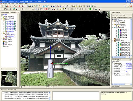Click the Properties panel horizontal scrollbar
The width and height of the screenshot is (133, 101).
[x=122, y=84]
